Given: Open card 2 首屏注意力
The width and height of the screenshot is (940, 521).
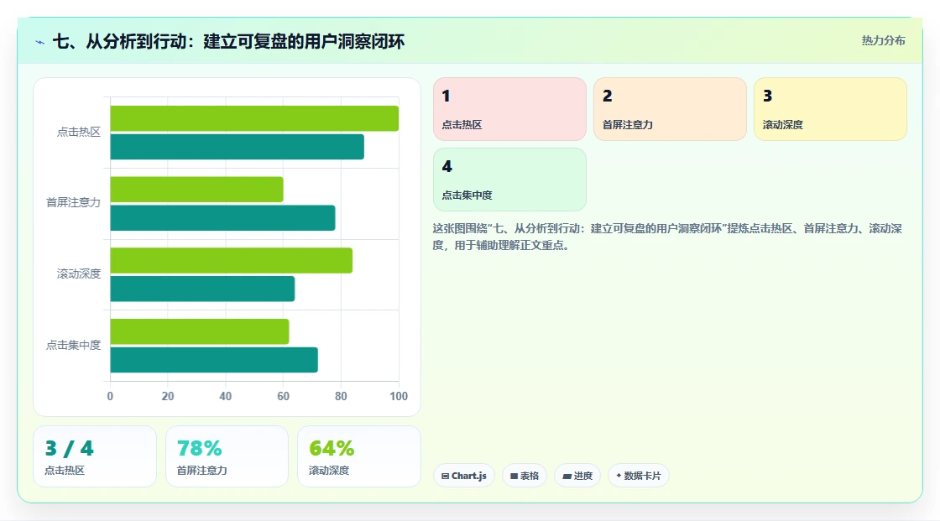Looking at the screenshot, I should point(670,109).
